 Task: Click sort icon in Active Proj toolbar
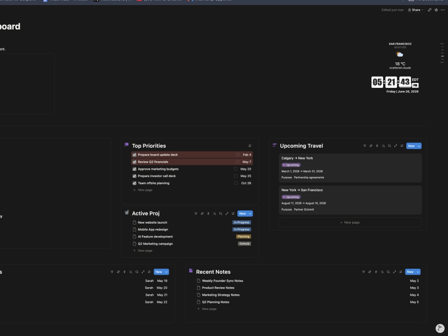202,213
